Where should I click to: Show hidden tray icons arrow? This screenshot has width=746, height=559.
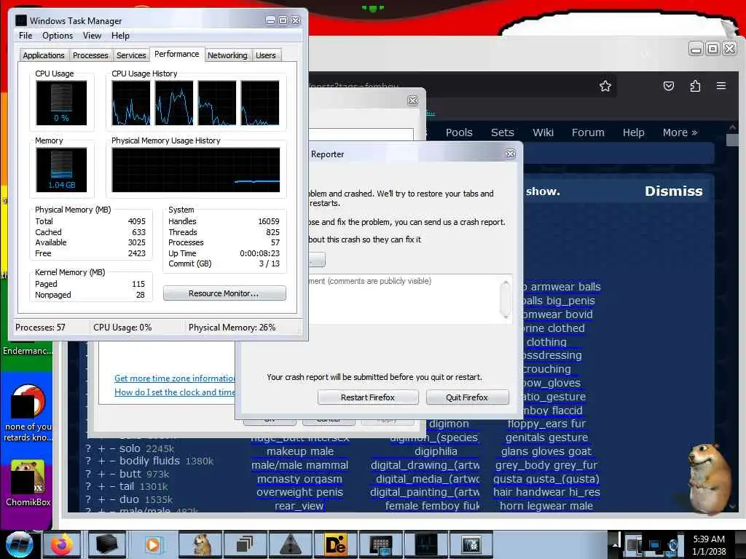click(x=615, y=544)
